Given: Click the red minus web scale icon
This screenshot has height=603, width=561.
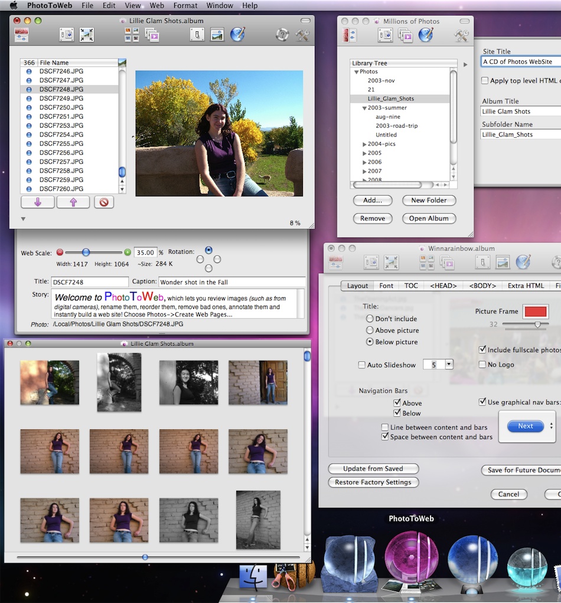Looking at the screenshot, I should (x=60, y=252).
